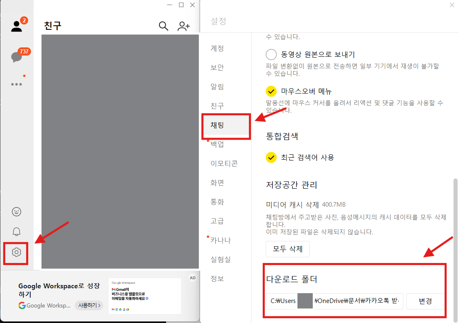The image size is (458, 323).
Task: Open the emoticon smiley icon in the sidebar
Action: click(17, 212)
